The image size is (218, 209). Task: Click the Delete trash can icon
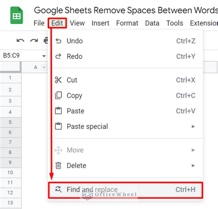click(58, 166)
